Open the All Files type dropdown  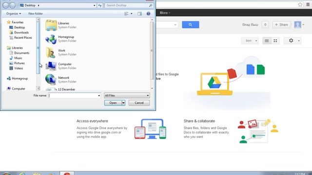click(127, 95)
